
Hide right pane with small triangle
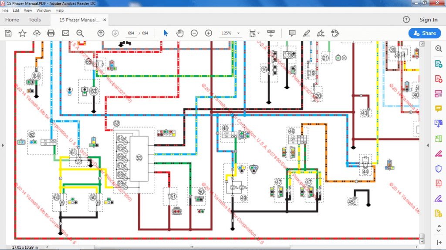(x=428, y=146)
